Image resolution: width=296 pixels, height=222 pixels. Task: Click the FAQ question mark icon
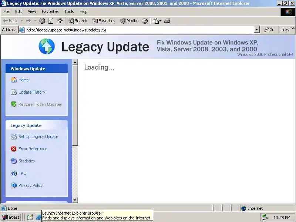(14, 173)
